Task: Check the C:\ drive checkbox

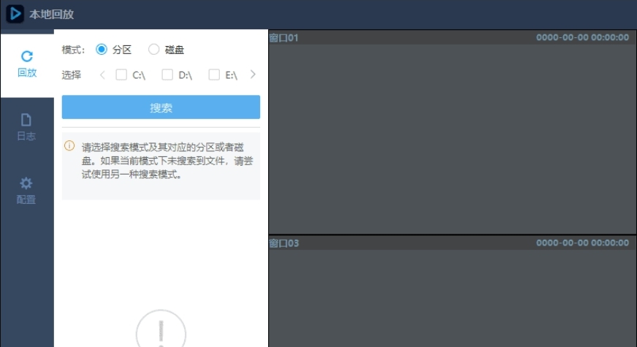Action: click(121, 75)
